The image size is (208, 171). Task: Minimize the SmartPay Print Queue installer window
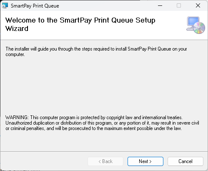pos(160,5)
